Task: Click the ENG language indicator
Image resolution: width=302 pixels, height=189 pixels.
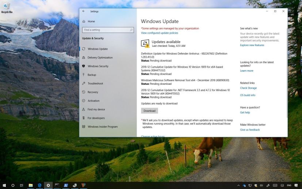Action: [289, 186]
